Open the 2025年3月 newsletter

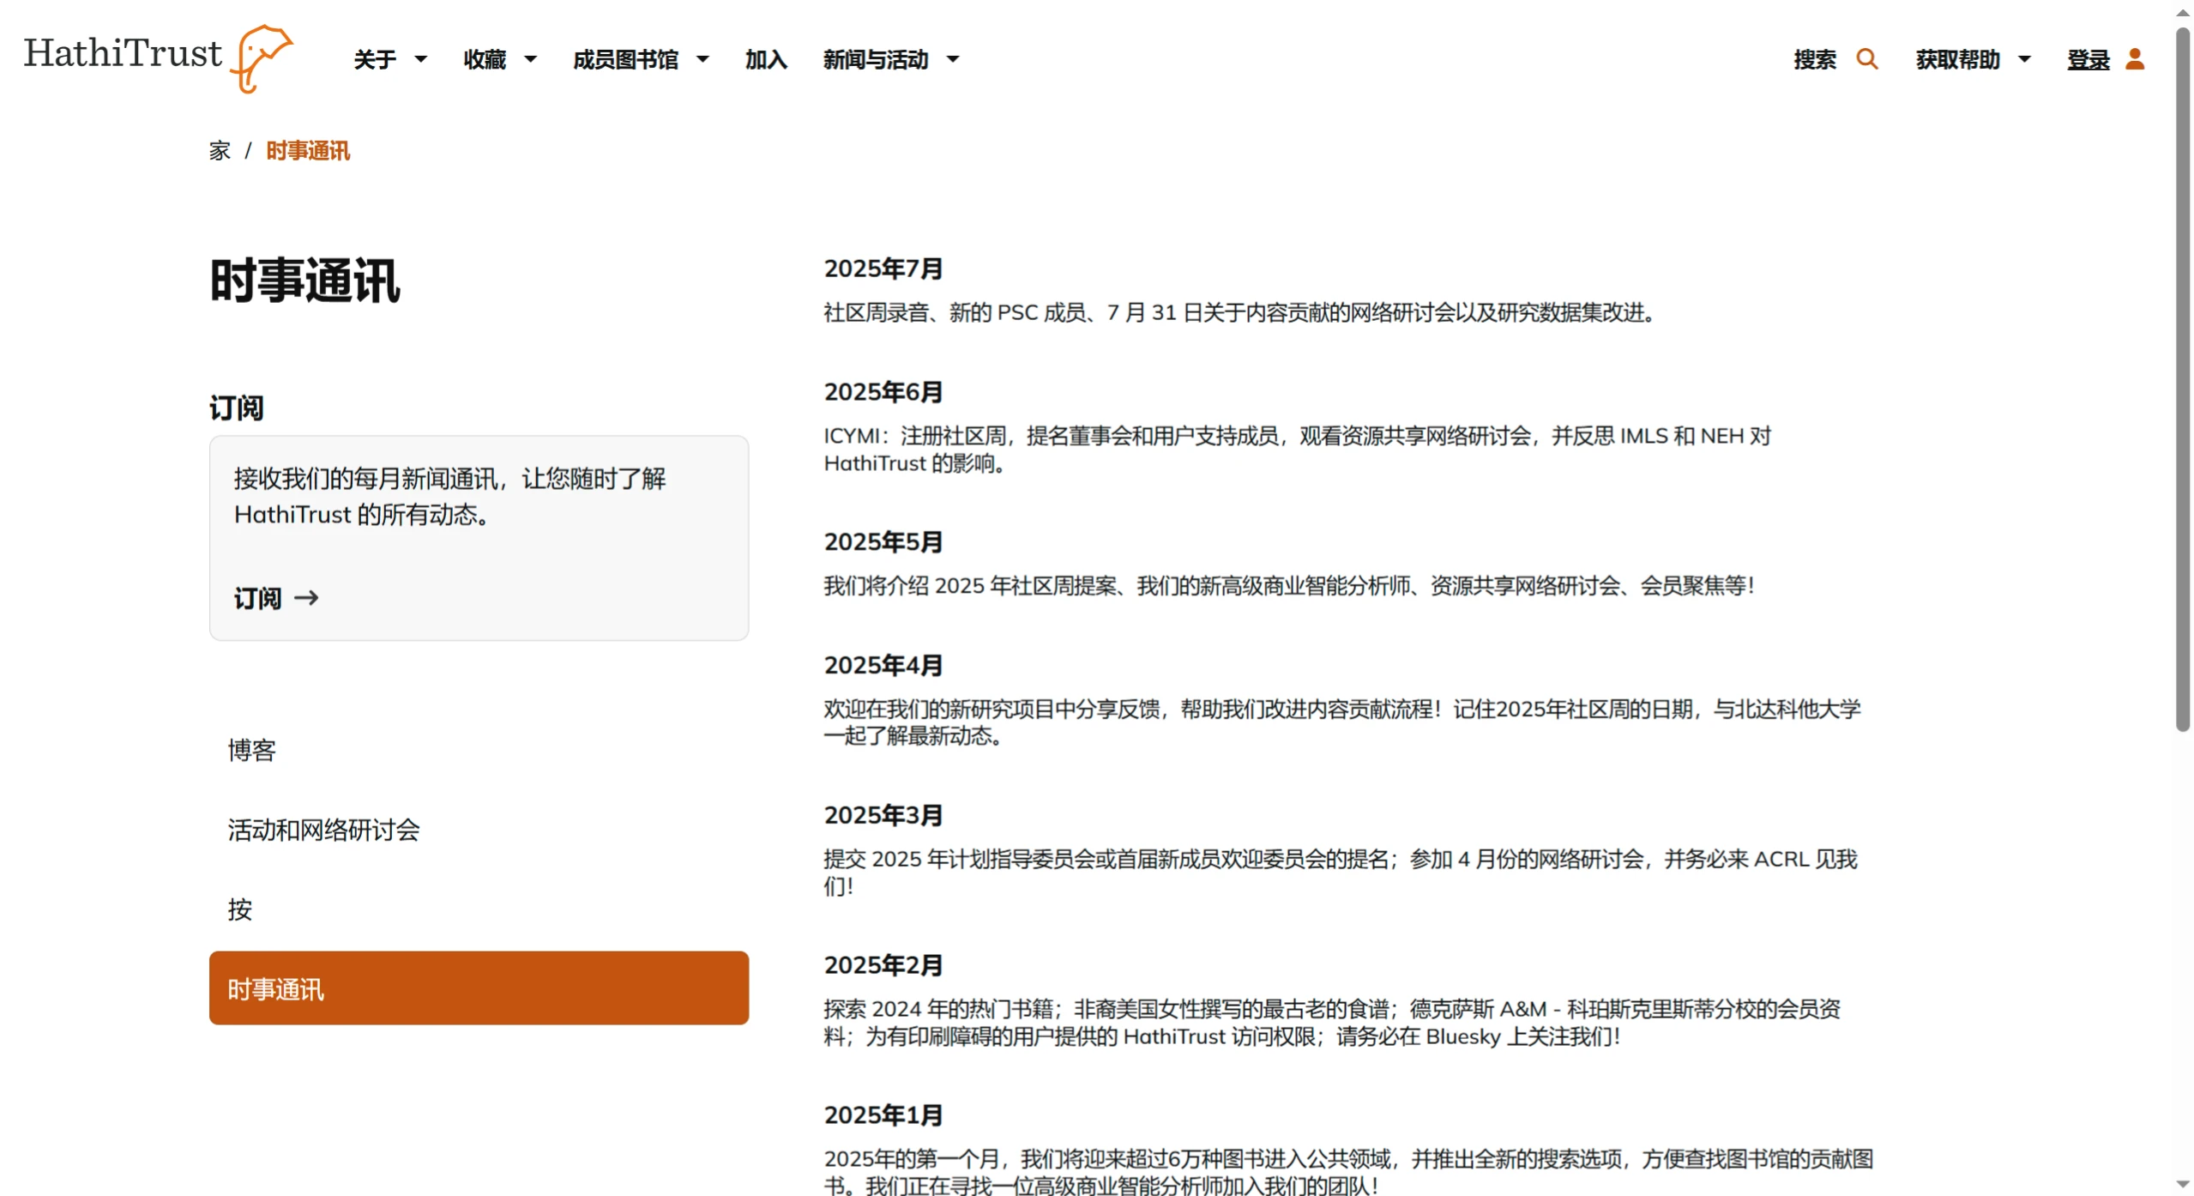[x=883, y=816]
